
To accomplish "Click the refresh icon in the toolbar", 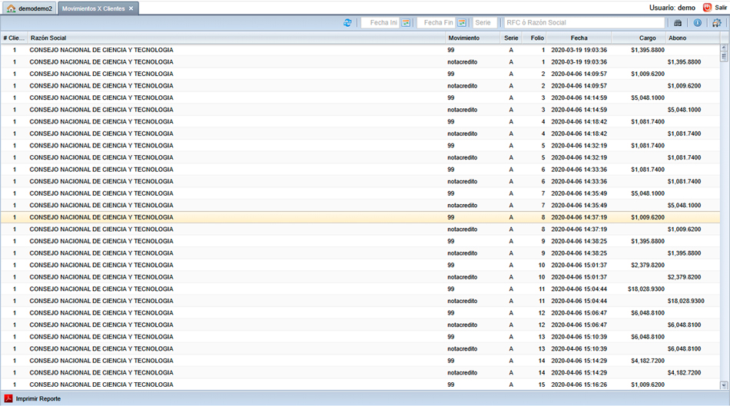I will pyautogui.click(x=348, y=23).
